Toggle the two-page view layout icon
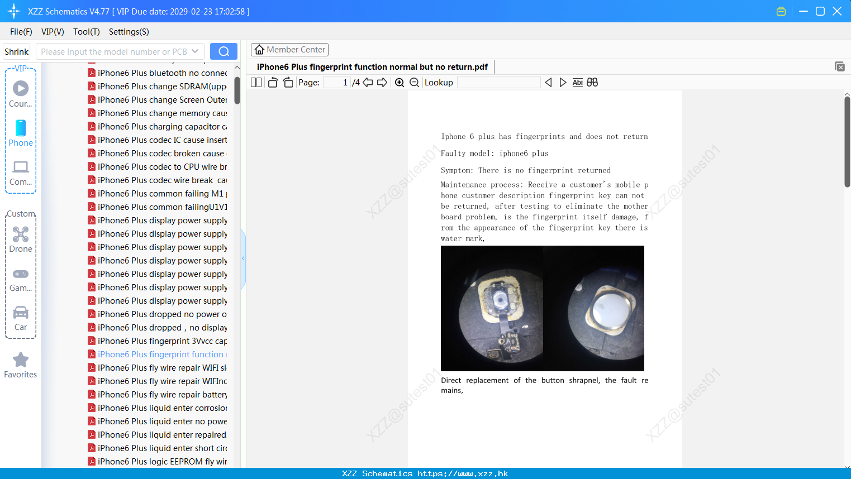Image resolution: width=851 pixels, height=479 pixels. pyautogui.click(x=256, y=83)
